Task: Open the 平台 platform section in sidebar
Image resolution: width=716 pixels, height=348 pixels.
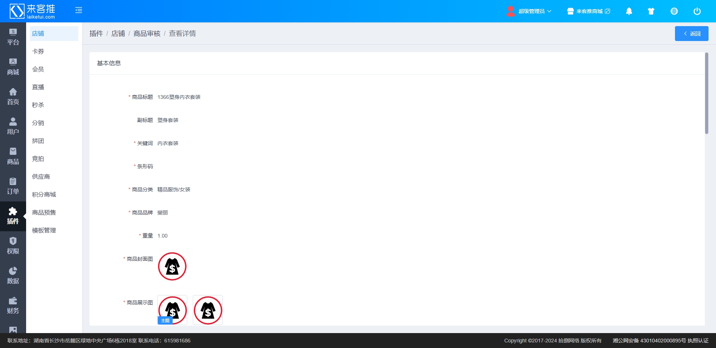Action: [13, 37]
